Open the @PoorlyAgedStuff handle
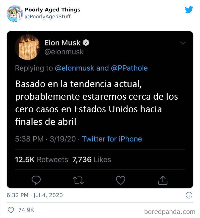Viewport: 200px width, 218px height. (x=48, y=17)
